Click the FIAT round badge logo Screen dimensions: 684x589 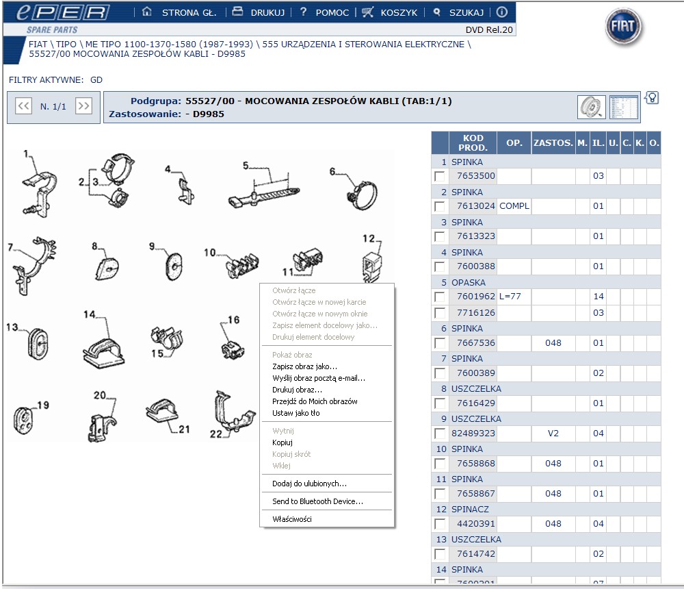(x=624, y=26)
